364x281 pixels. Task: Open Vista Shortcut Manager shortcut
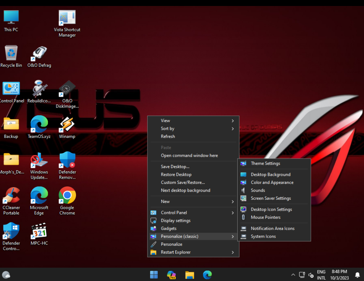(67, 23)
